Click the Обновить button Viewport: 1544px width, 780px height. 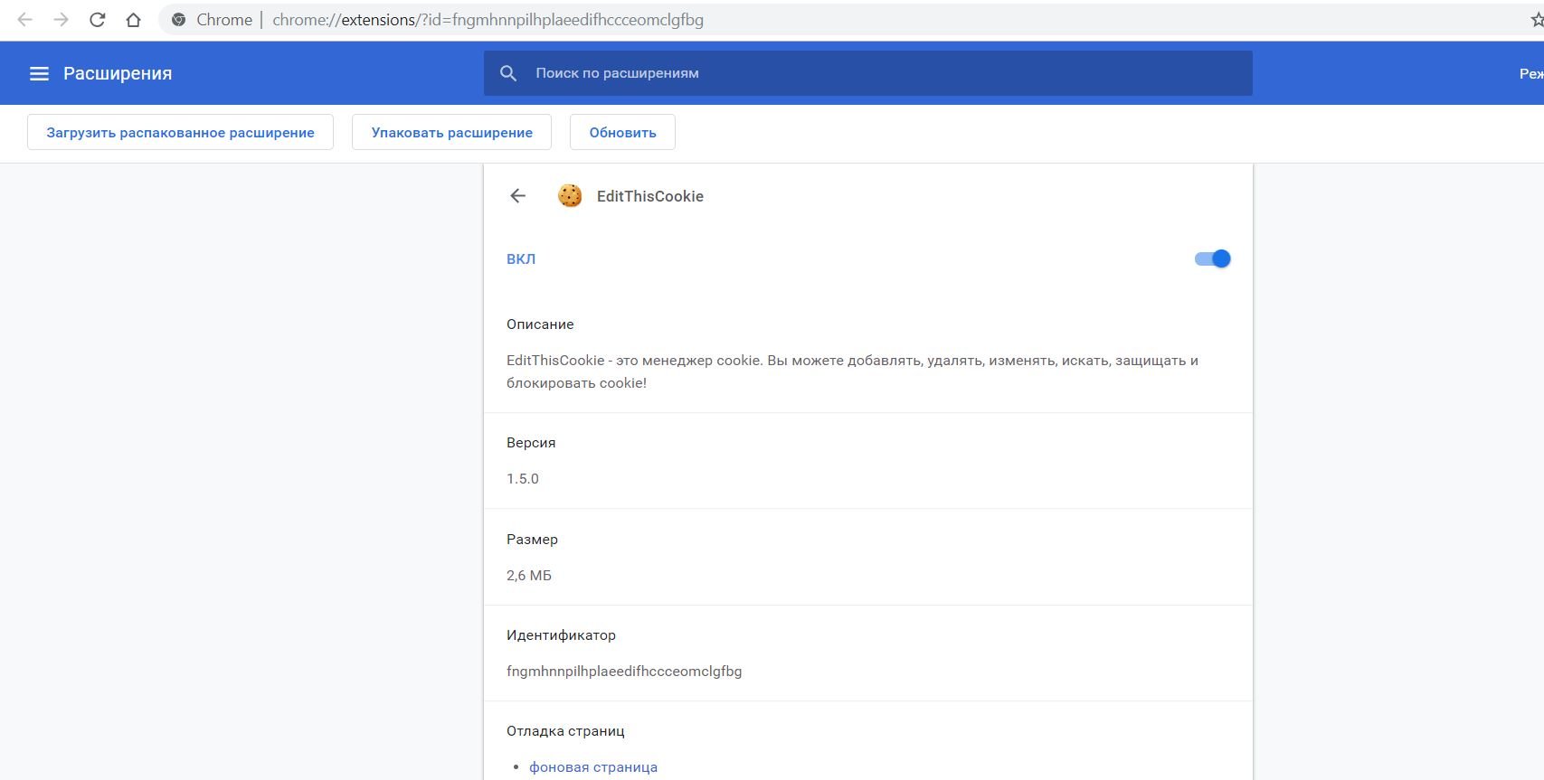coord(622,132)
